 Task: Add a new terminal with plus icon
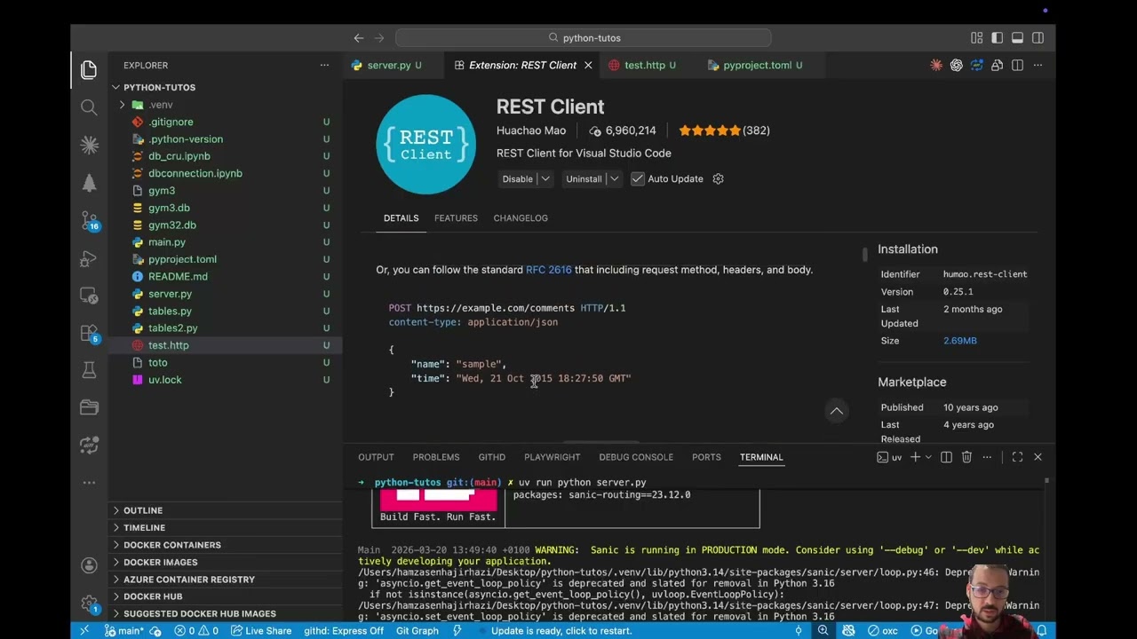pos(915,457)
